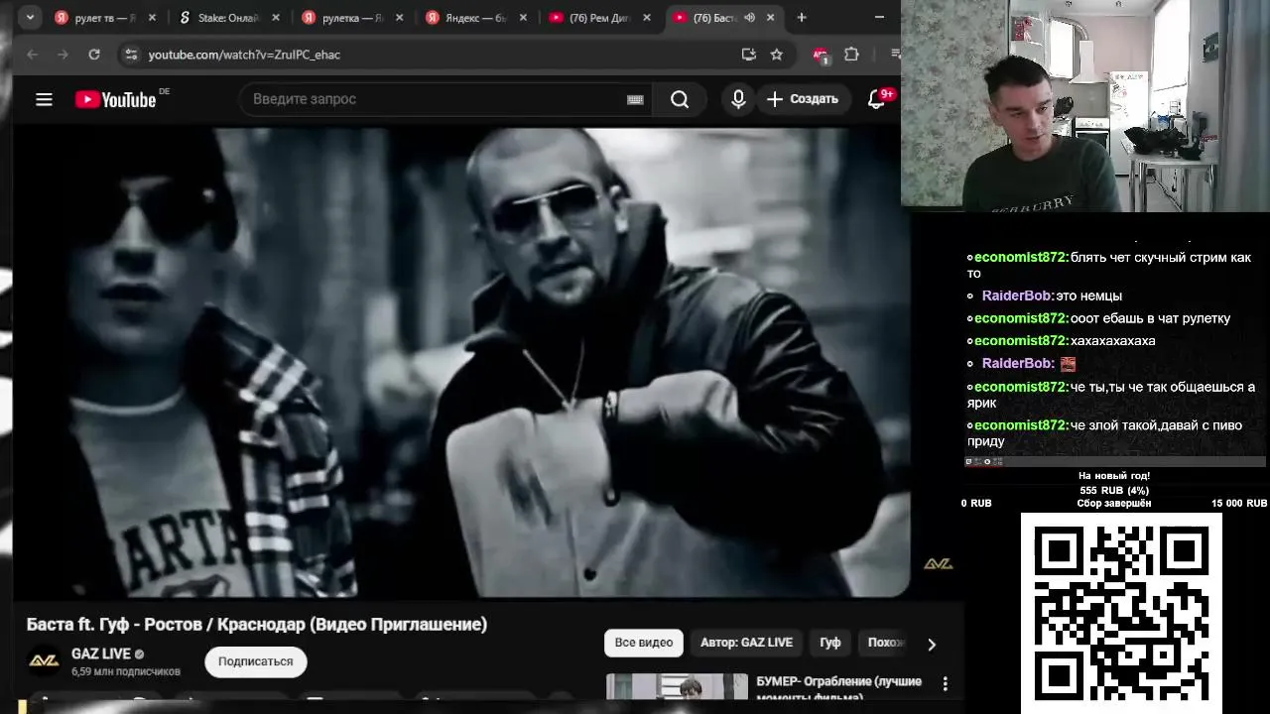Image resolution: width=1270 pixels, height=714 pixels.
Task: Click the '15 000 RUB' goal amount
Action: pos(1238,504)
